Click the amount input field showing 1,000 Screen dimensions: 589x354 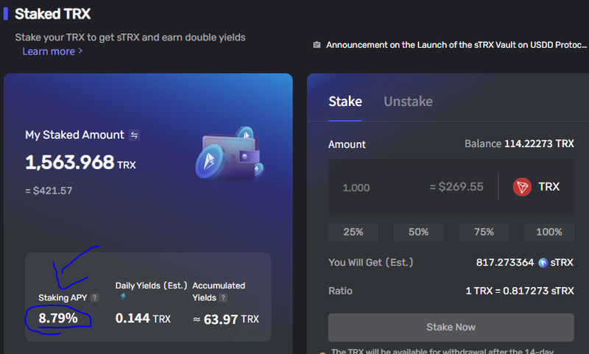(412, 187)
